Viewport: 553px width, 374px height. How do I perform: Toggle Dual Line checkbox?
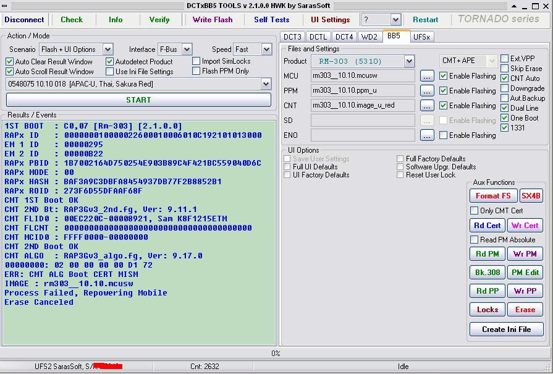click(x=505, y=108)
